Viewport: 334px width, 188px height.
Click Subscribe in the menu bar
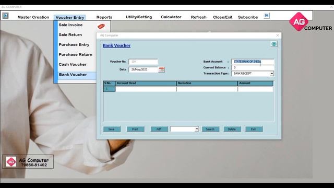click(x=248, y=17)
